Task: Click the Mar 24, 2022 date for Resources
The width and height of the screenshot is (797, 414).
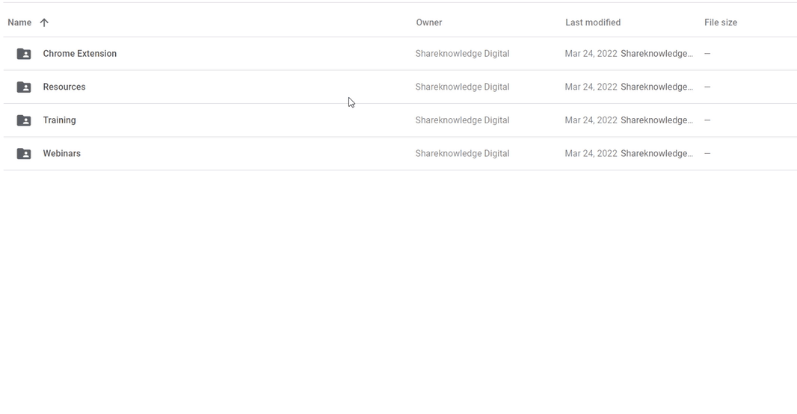Action: [x=591, y=87]
